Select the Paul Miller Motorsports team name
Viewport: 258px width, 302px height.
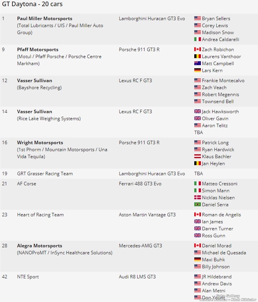click(45, 19)
